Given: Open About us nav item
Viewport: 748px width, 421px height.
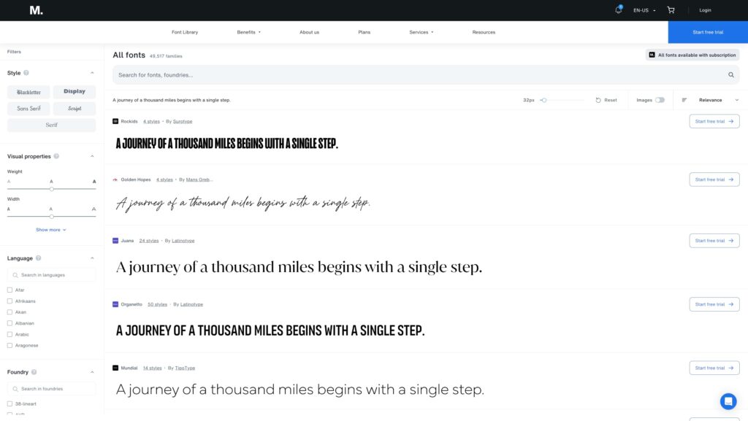Looking at the screenshot, I should coord(309,32).
